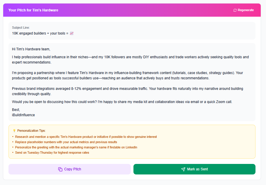Click the "I'm proposing a partnership" paragraph
The height and width of the screenshot is (185, 266).
[x=127, y=76]
